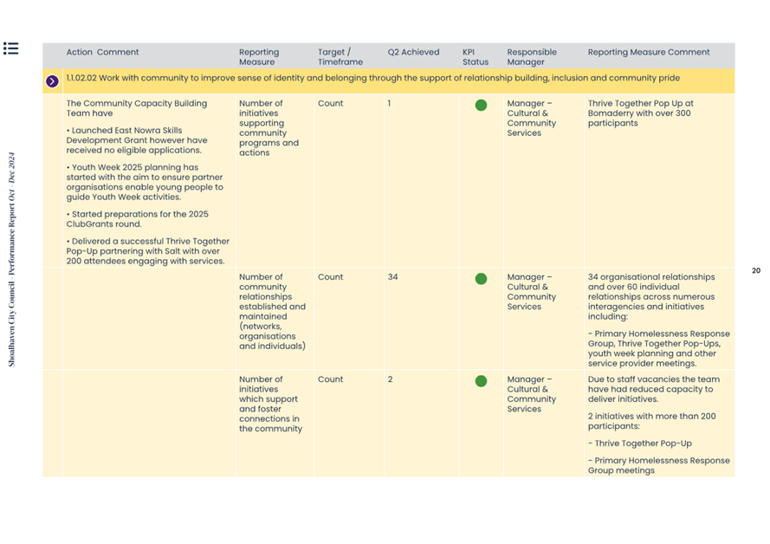Click the Reporting Measure Comment column header

coord(648,52)
